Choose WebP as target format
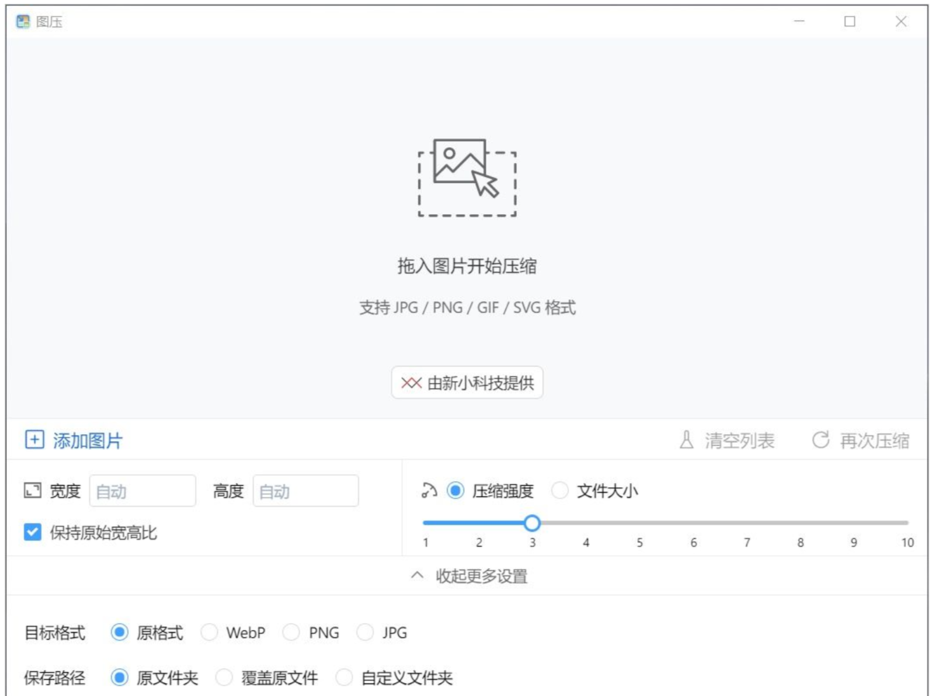Screen dimensions: 937x696 point(209,633)
